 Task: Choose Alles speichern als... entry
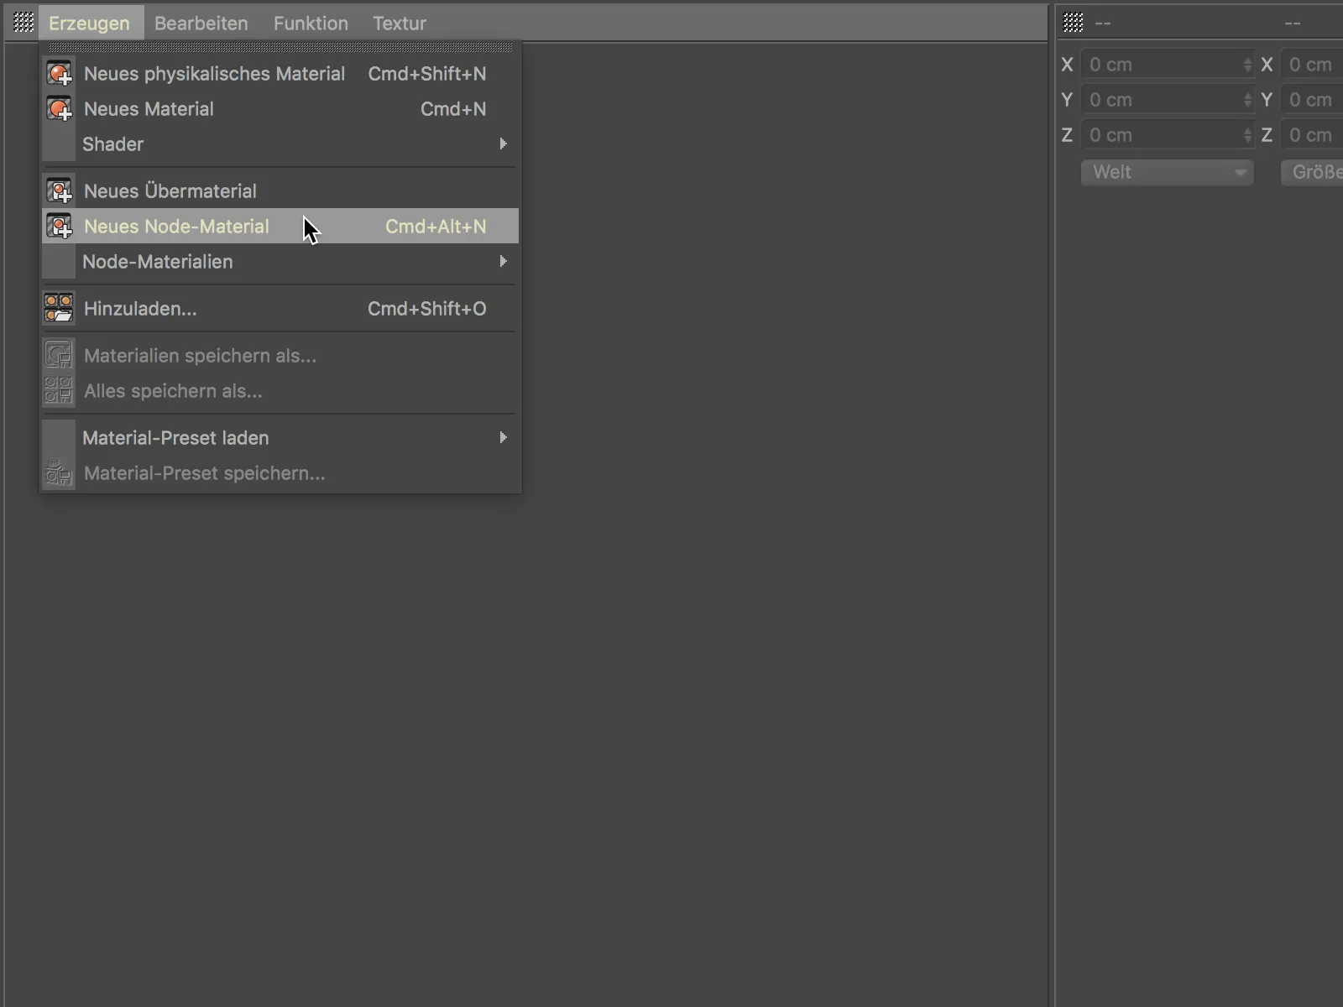tap(280, 391)
